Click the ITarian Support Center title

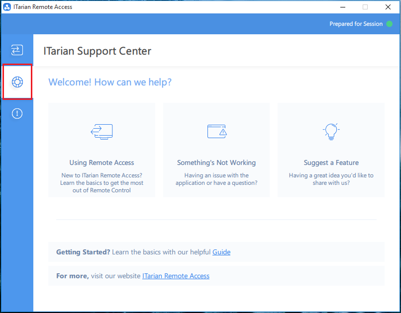click(97, 51)
